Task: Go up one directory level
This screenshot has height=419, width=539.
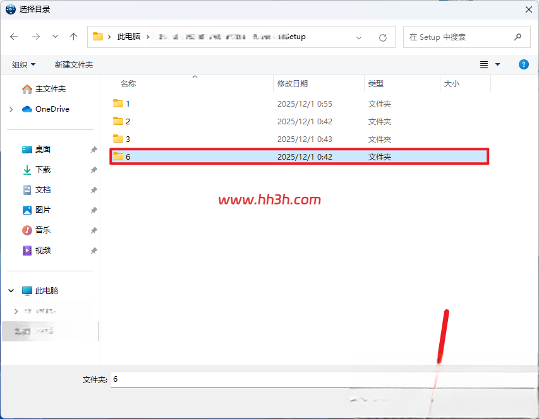Action: (73, 37)
